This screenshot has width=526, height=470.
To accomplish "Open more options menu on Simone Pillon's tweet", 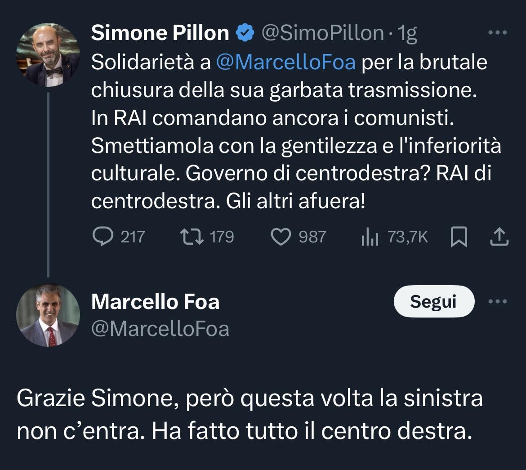I will [x=498, y=33].
